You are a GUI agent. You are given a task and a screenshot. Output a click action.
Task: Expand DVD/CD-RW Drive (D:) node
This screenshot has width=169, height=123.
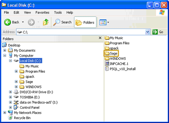pyautogui.click(x=10, y=92)
